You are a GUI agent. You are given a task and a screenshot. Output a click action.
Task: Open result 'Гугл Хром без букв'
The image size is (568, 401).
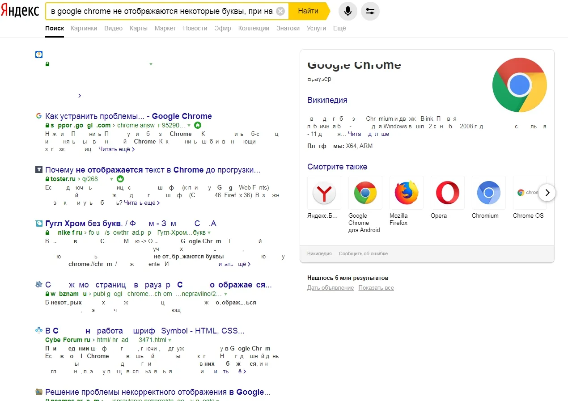coord(131,224)
